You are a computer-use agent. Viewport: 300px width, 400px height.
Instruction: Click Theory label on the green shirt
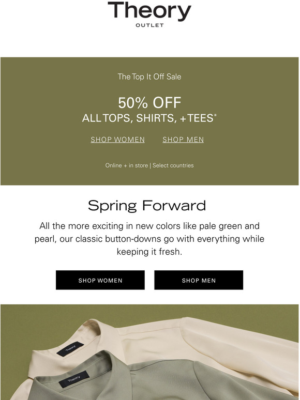(74, 379)
